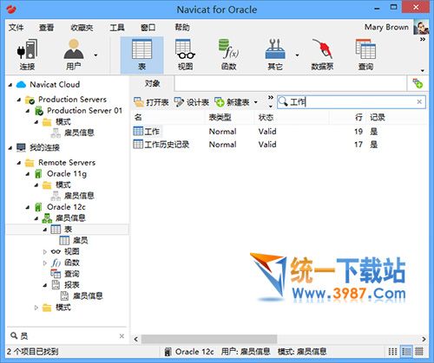Image resolution: width=434 pixels, height=363 pixels.
Task: Expand the 视图 tree node
Action: [45, 252]
